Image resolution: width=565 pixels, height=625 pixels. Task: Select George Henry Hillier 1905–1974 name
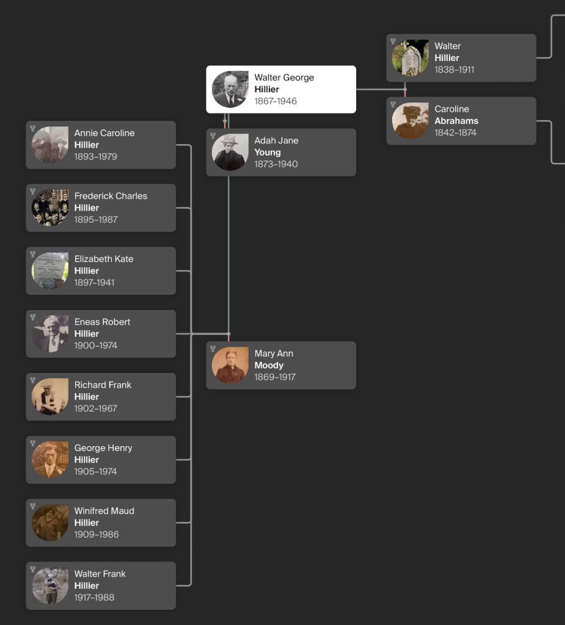pos(103,453)
